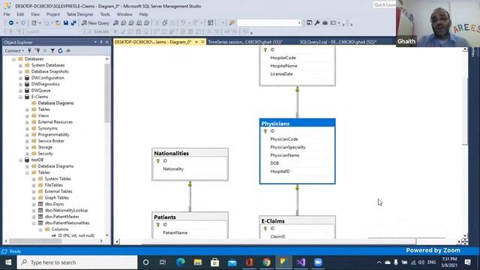Click the Activity Monitor icon in Object Explorer

(x=68, y=51)
